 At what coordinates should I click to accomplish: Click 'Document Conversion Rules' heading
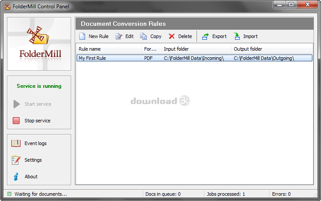click(123, 24)
